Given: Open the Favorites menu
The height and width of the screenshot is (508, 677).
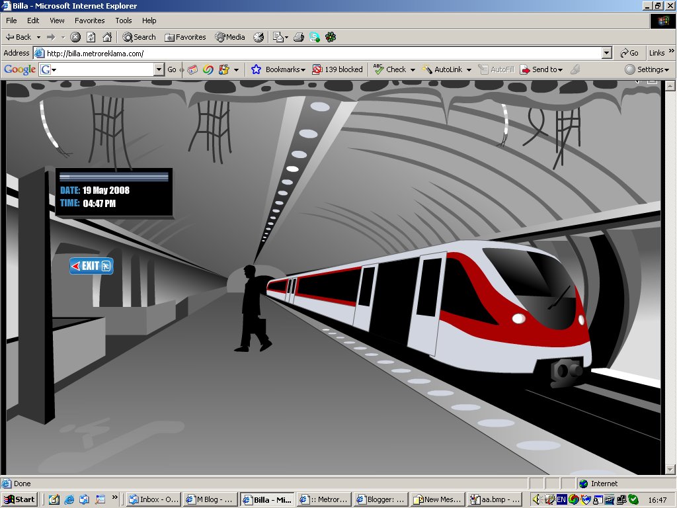Looking at the screenshot, I should tap(89, 21).
